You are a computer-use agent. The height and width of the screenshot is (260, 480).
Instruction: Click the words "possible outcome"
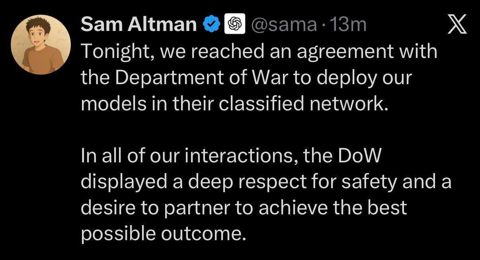(161, 234)
